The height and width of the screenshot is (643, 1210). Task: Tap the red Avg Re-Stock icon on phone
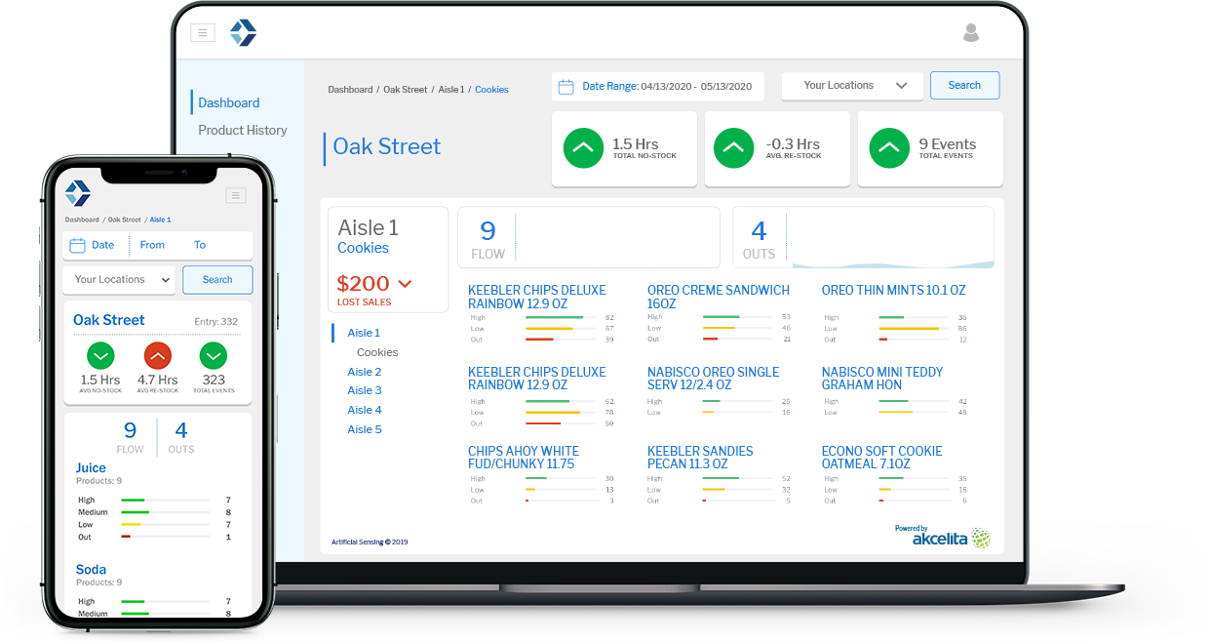(157, 355)
